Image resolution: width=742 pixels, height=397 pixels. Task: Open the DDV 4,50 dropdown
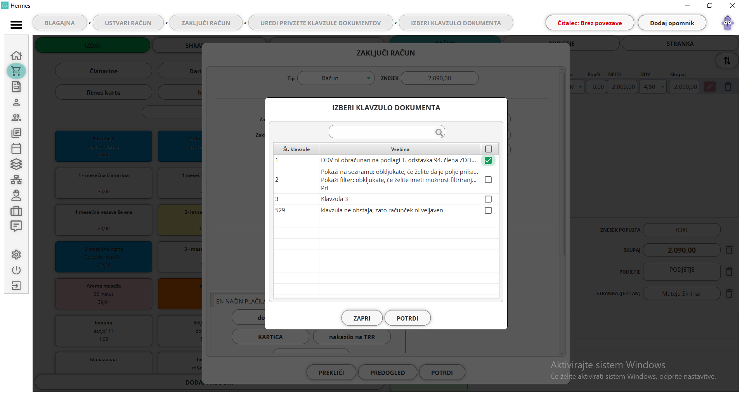click(654, 87)
